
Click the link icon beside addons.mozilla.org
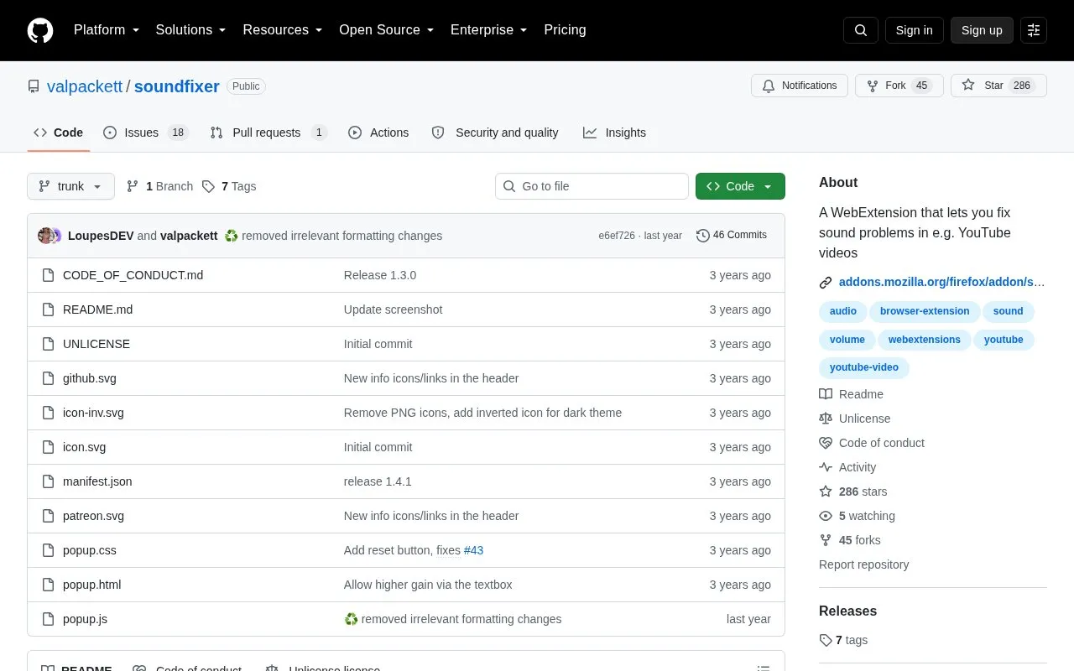[826, 283]
